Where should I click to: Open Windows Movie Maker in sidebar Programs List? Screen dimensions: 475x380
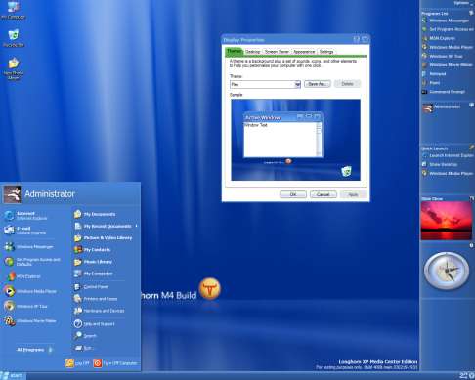coord(448,65)
